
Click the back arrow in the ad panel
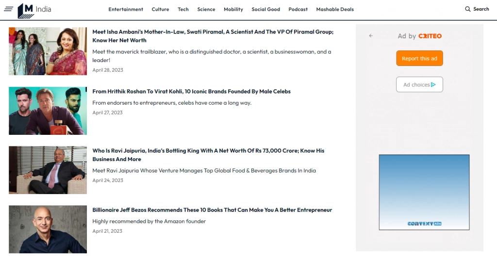click(371, 36)
